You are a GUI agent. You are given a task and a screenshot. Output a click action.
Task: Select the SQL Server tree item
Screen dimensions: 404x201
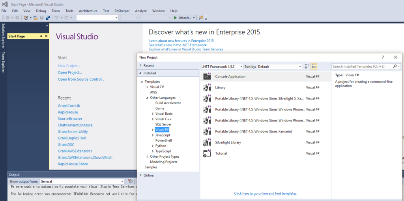pyautogui.click(x=163, y=124)
